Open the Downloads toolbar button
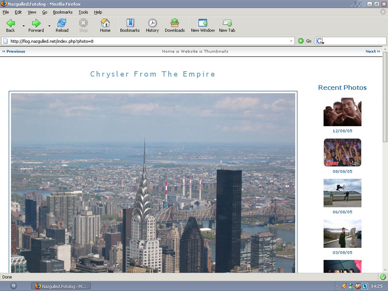Image resolution: width=388 pixels, height=291 pixels. pos(175,26)
